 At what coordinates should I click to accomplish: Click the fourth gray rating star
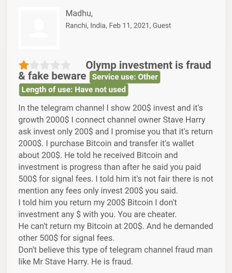tap(55, 65)
